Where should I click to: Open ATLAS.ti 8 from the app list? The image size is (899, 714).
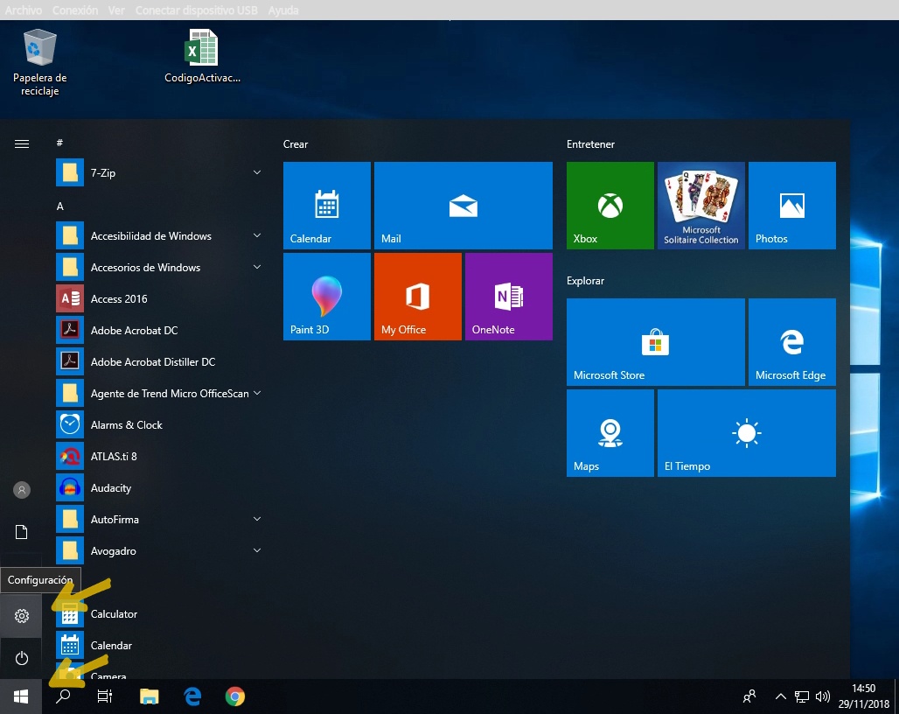coord(159,457)
